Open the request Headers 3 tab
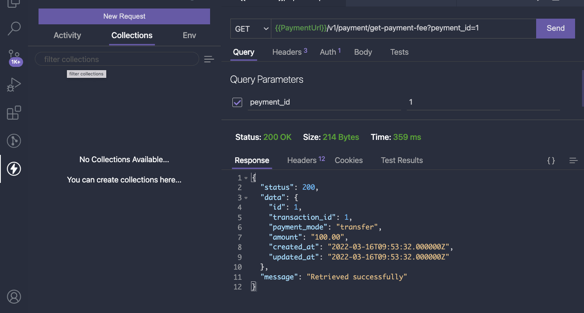584x313 pixels. tap(290, 52)
